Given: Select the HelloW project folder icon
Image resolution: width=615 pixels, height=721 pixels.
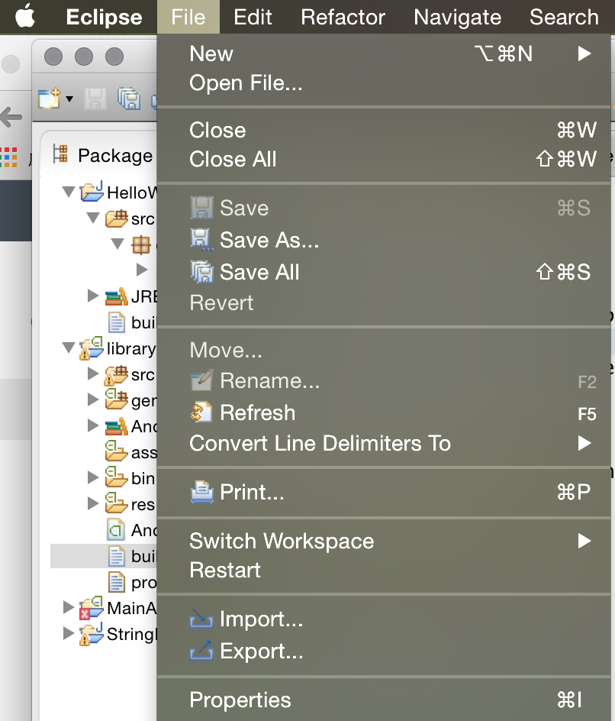Looking at the screenshot, I should (92, 191).
